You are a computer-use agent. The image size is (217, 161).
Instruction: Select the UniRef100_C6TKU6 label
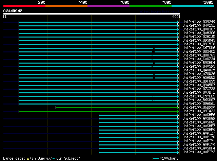coord(199,48)
